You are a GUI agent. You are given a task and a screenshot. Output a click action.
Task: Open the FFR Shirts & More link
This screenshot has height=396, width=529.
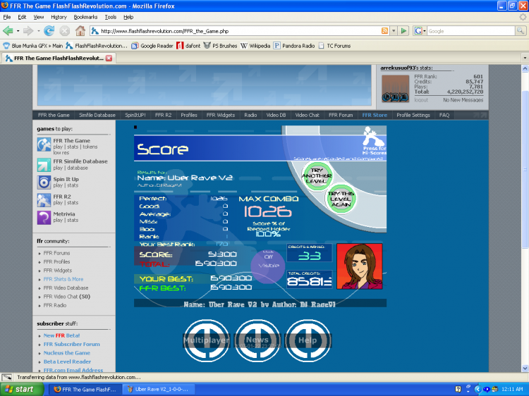tap(63, 279)
